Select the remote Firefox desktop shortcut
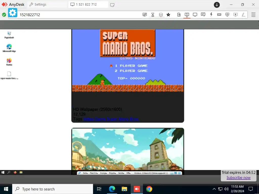 [x=9, y=62]
